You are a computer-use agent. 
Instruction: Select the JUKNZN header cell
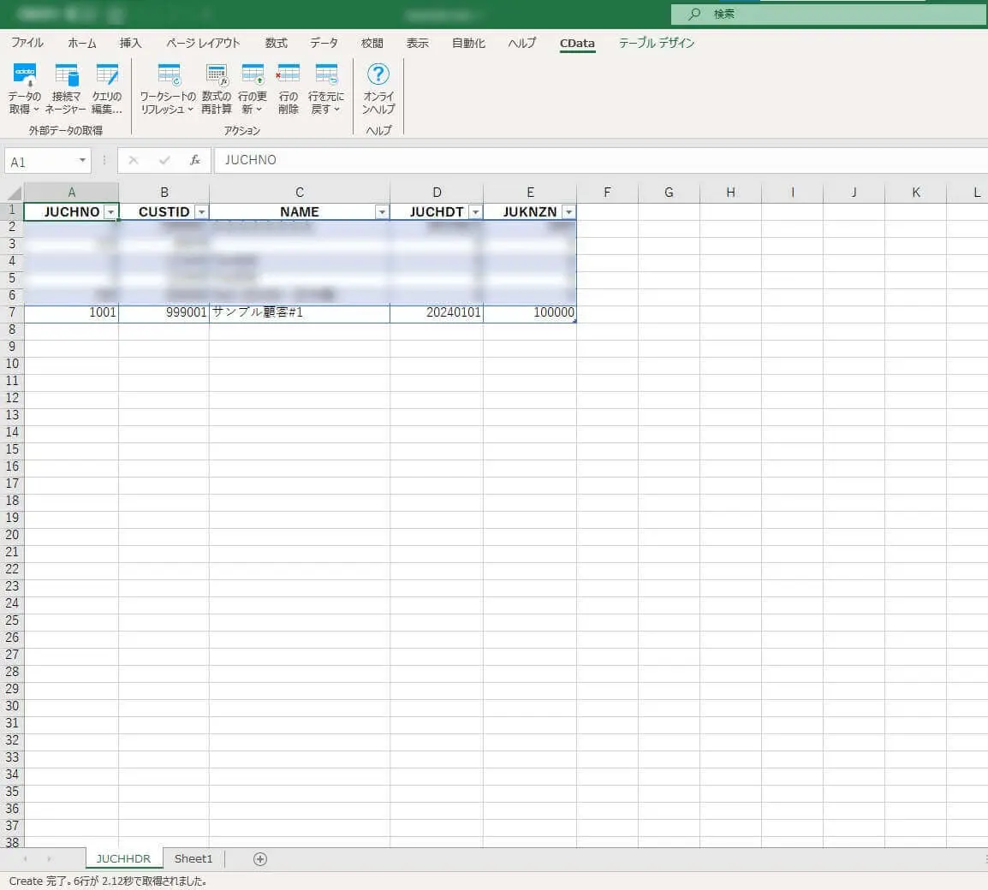point(530,212)
